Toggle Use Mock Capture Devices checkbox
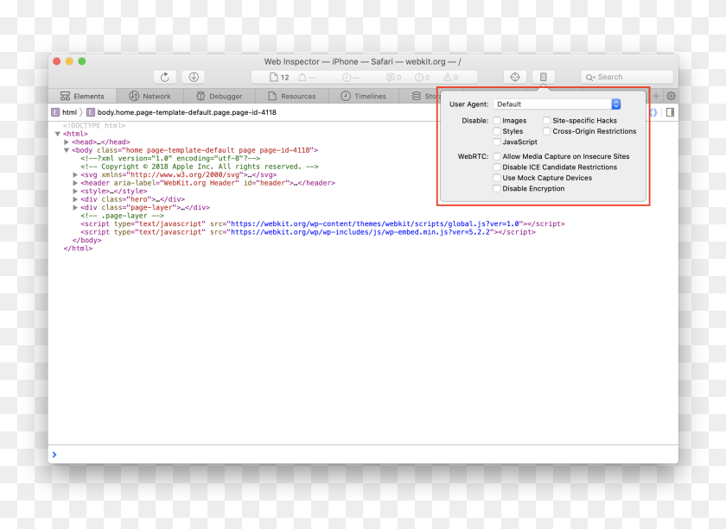The height and width of the screenshot is (529, 726). point(497,178)
